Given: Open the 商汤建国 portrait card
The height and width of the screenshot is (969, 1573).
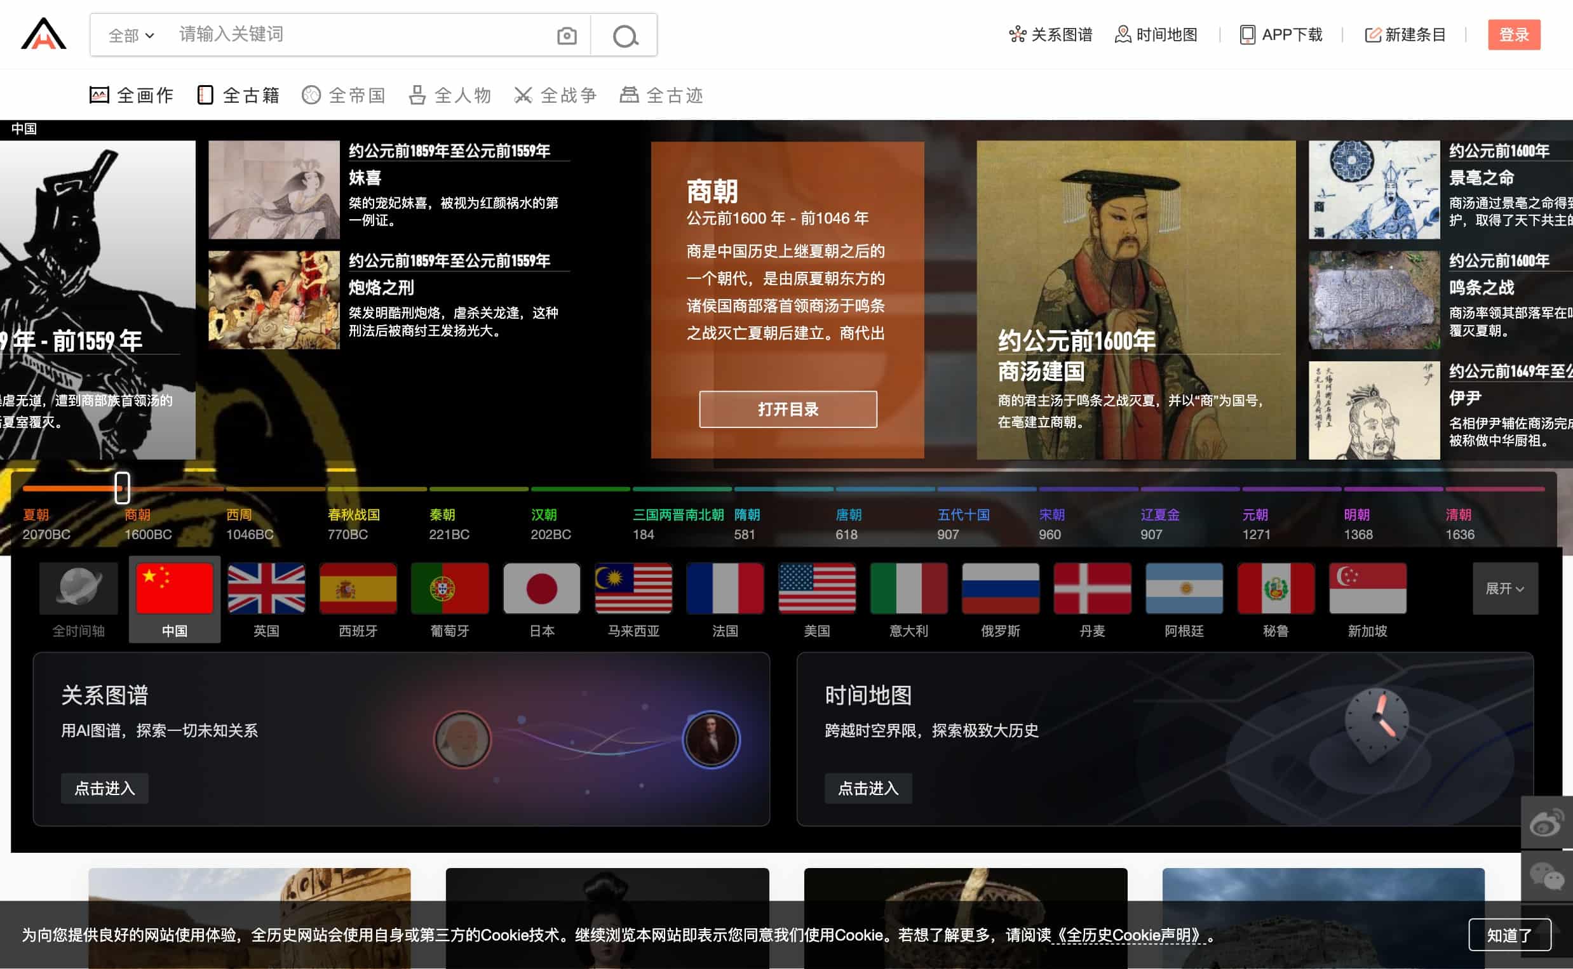Looking at the screenshot, I should pos(1135,300).
